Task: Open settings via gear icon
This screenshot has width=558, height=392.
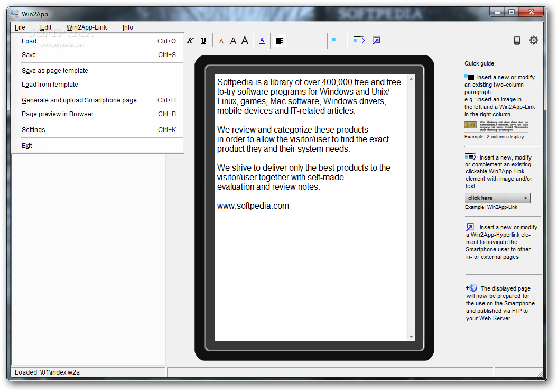Action: tap(534, 40)
